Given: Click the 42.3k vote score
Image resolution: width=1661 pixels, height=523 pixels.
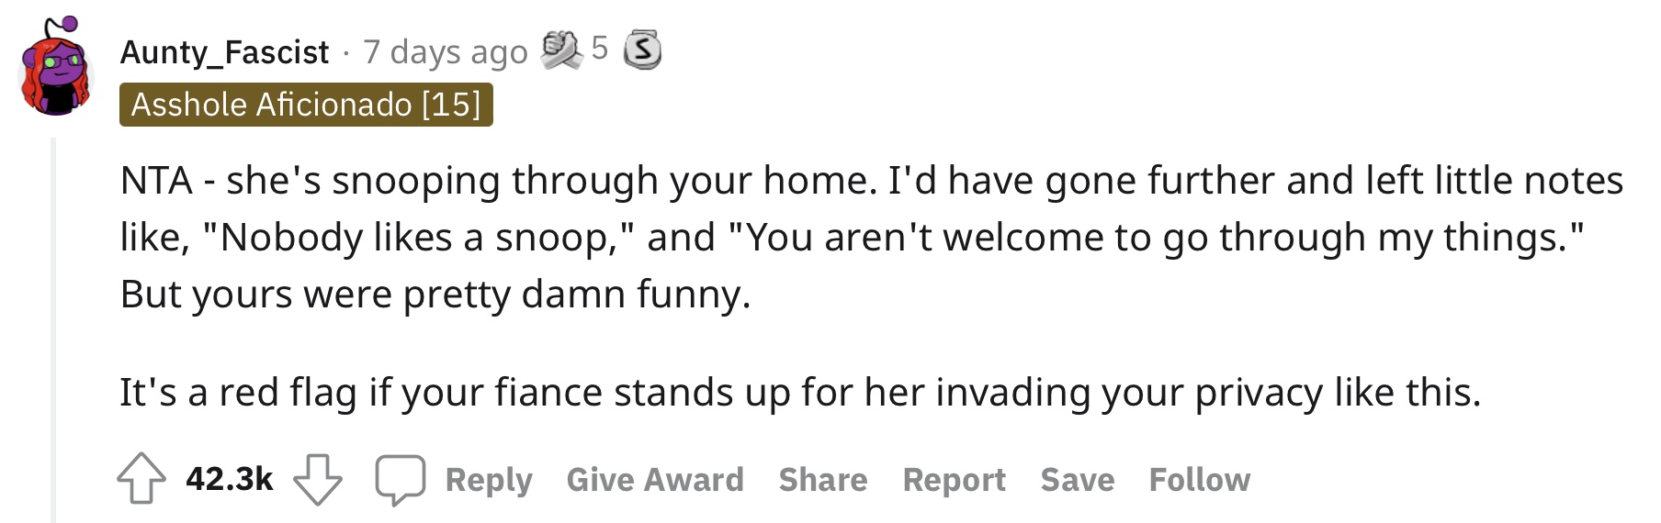Looking at the screenshot, I should pyautogui.click(x=230, y=479).
